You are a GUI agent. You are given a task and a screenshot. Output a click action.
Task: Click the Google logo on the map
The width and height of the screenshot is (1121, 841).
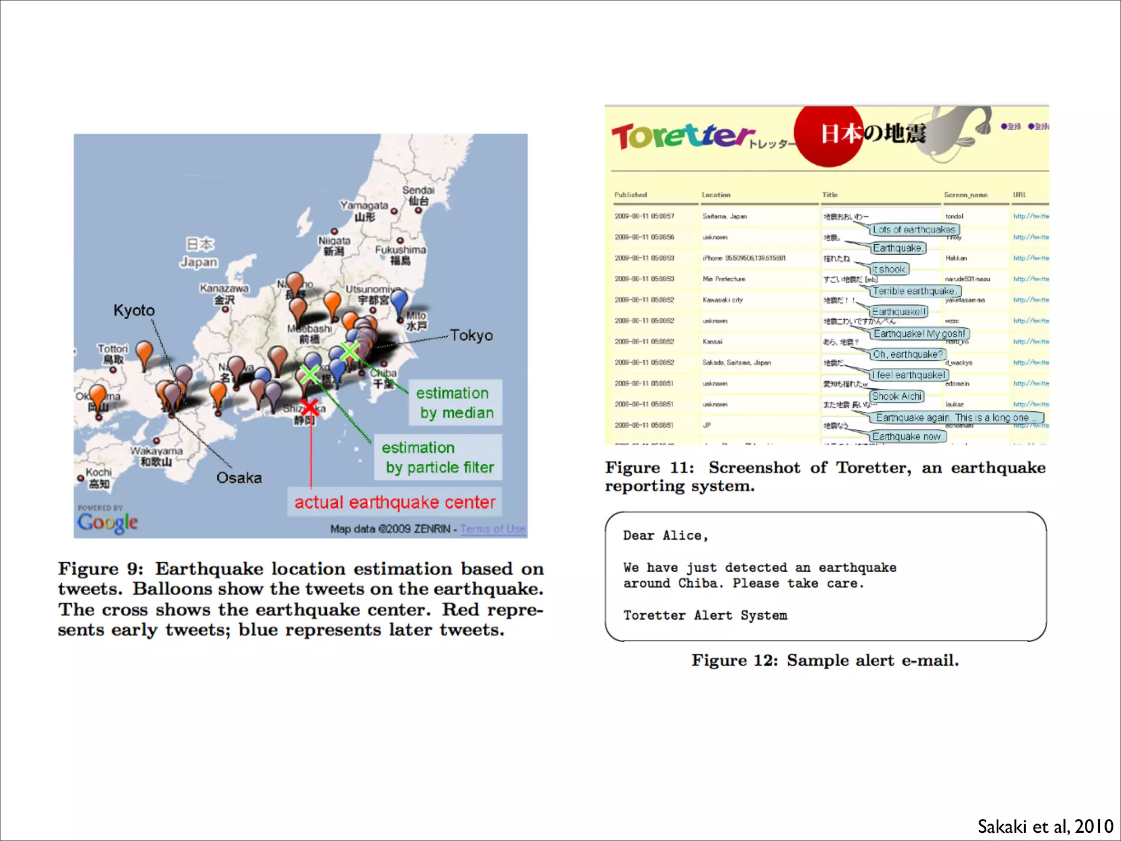(107, 522)
